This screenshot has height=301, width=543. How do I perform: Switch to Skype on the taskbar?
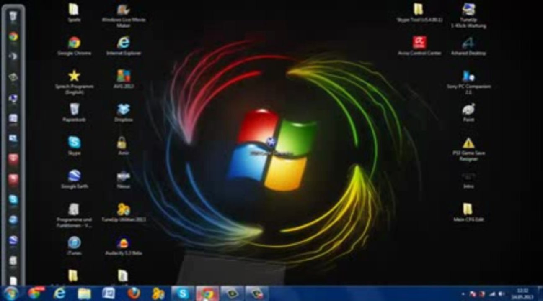coord(183,293)
